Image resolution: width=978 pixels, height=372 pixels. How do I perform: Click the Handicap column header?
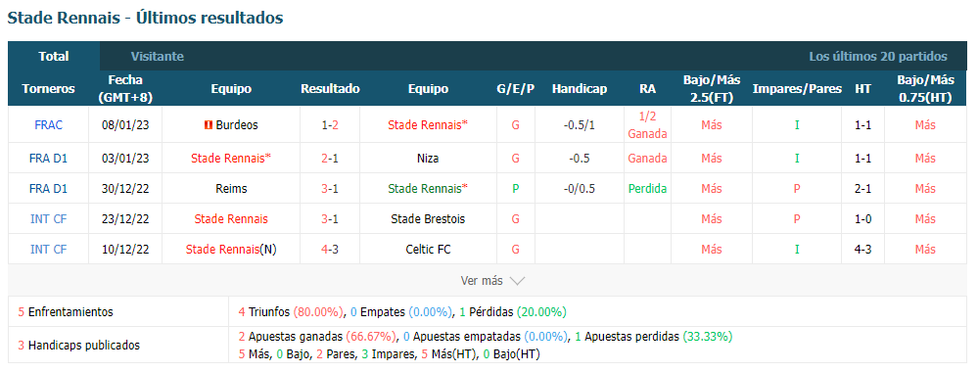point(580,89)
